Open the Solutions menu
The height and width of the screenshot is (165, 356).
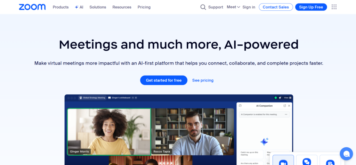point(98,7)
